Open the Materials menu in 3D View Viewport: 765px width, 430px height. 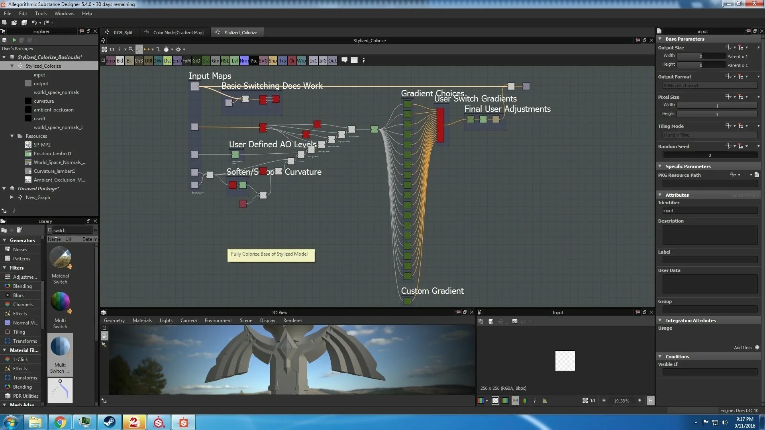pos(142,321)
